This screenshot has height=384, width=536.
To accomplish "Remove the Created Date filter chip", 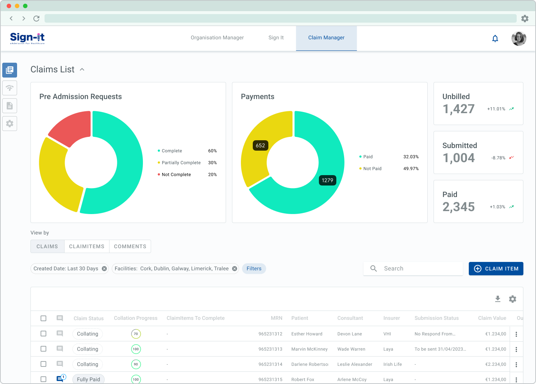I will pos(104,269).
